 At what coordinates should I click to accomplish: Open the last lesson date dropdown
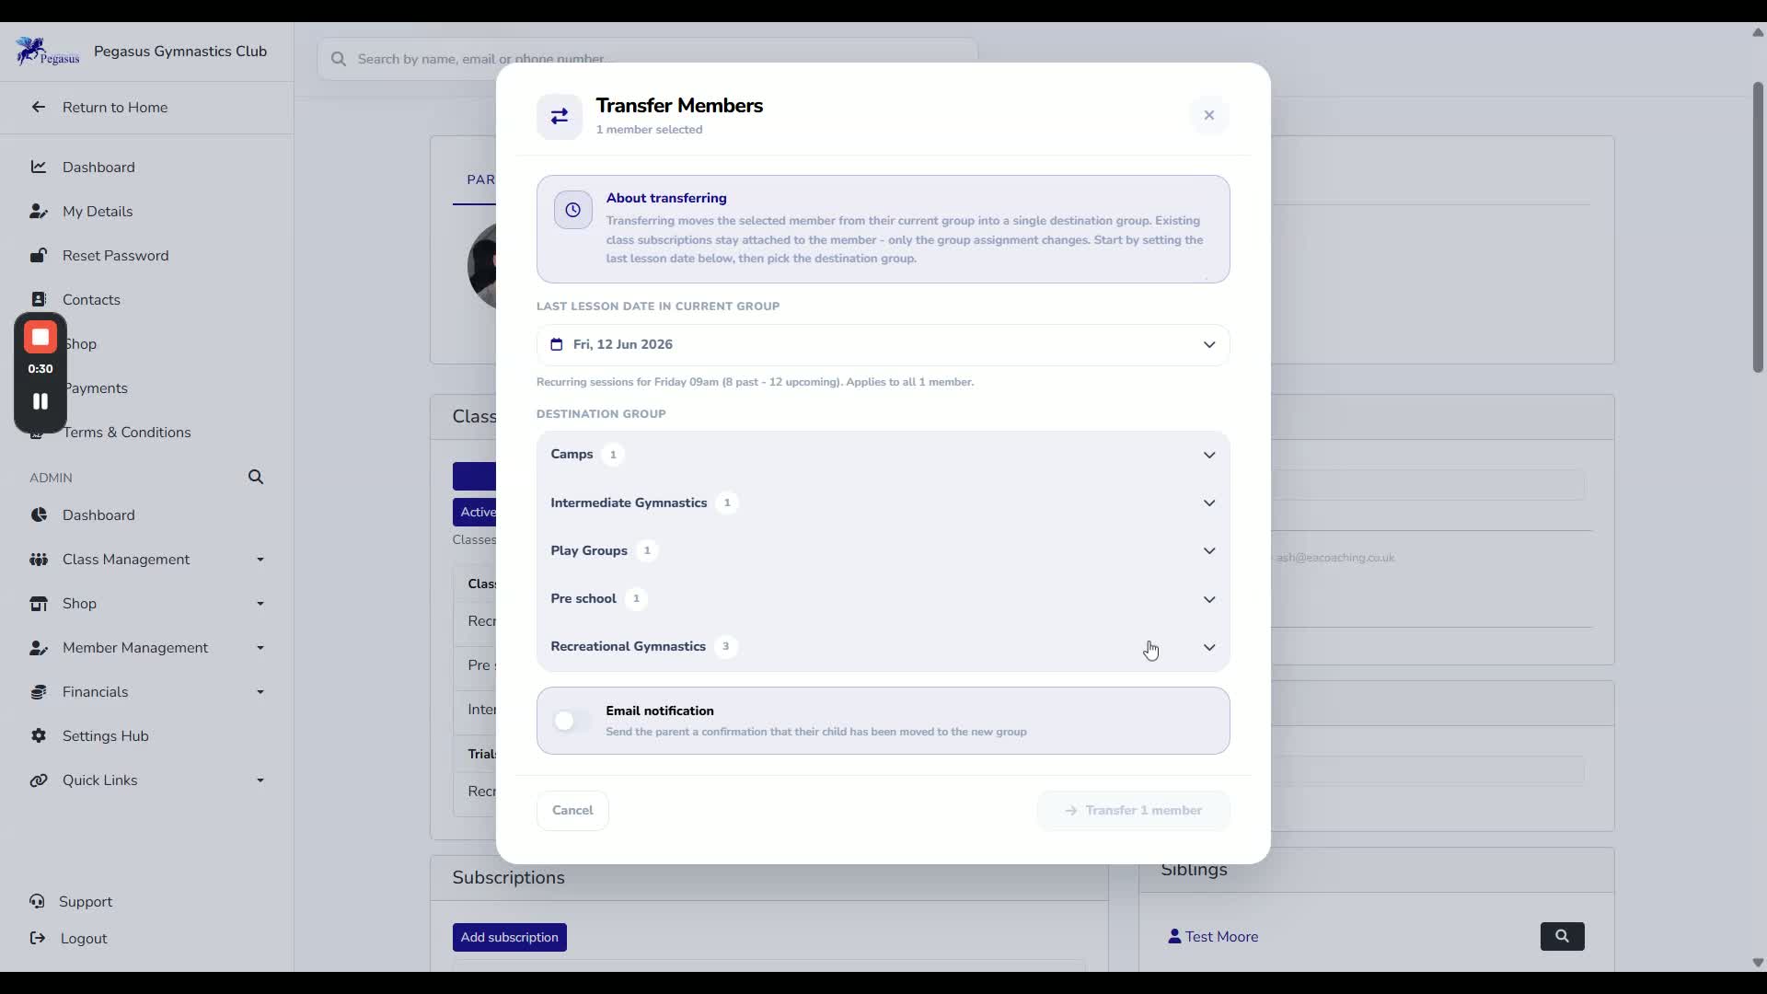(x=883, y=344)
